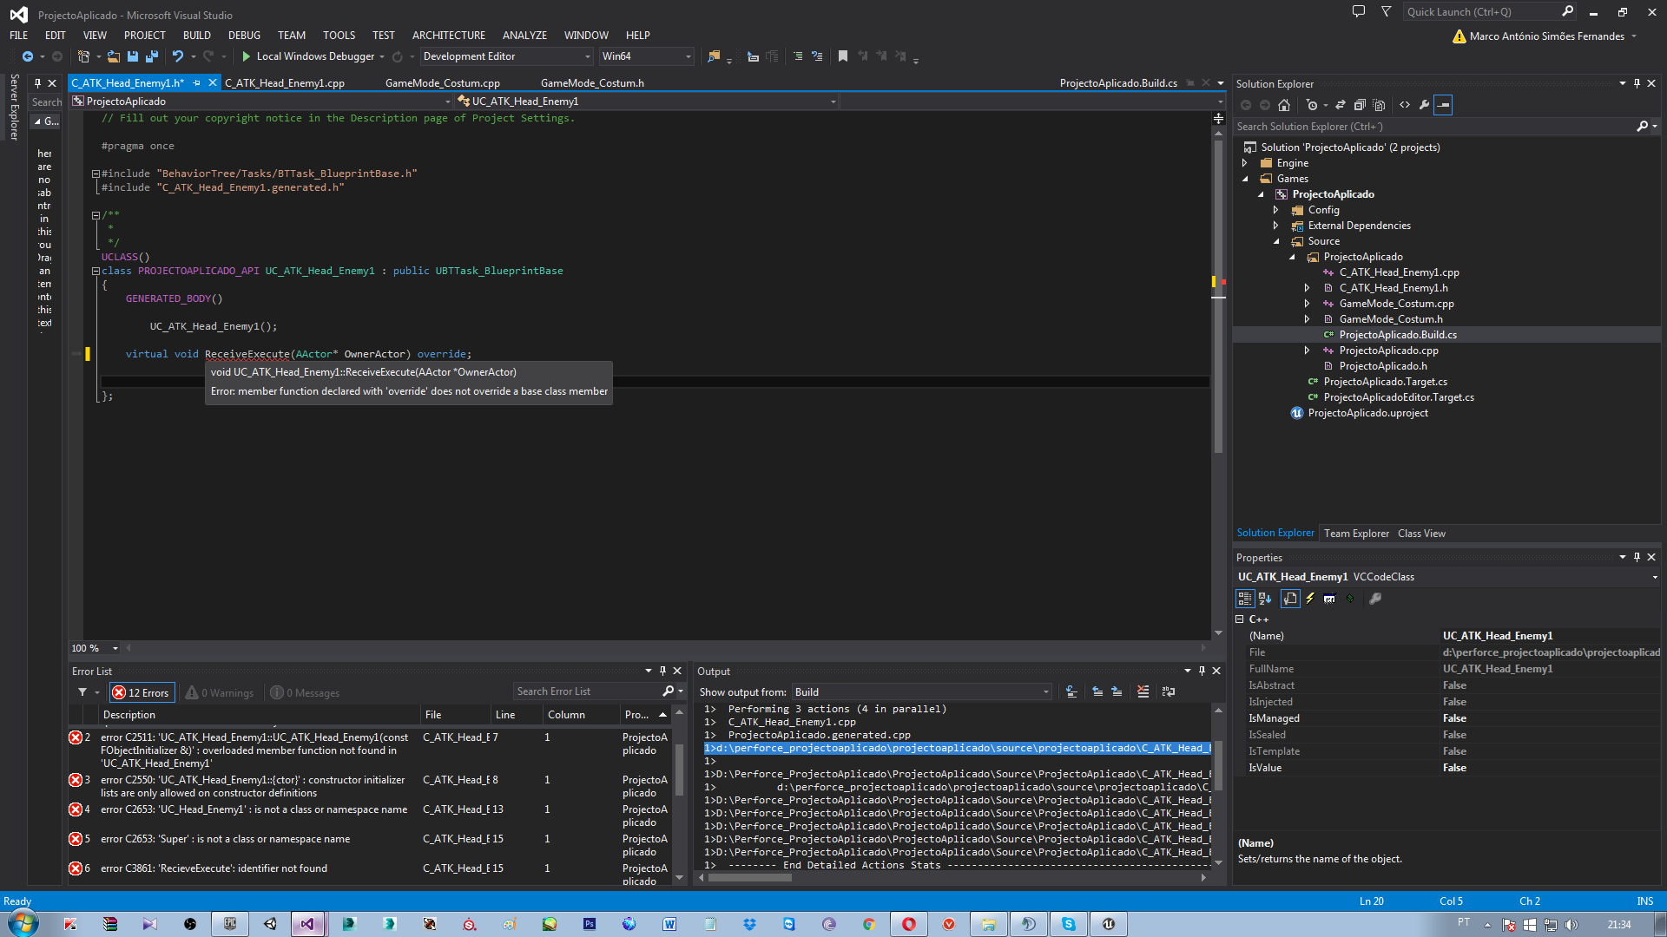Toggle pin on the C_ATK_Head_Enemy1.h tab

196,83
